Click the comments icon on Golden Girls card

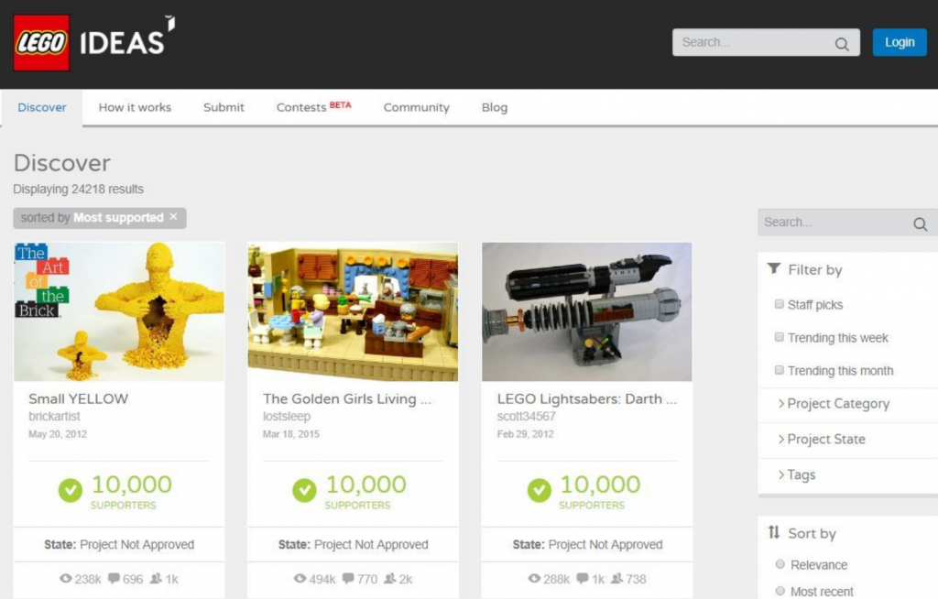[x=347, y=578]
